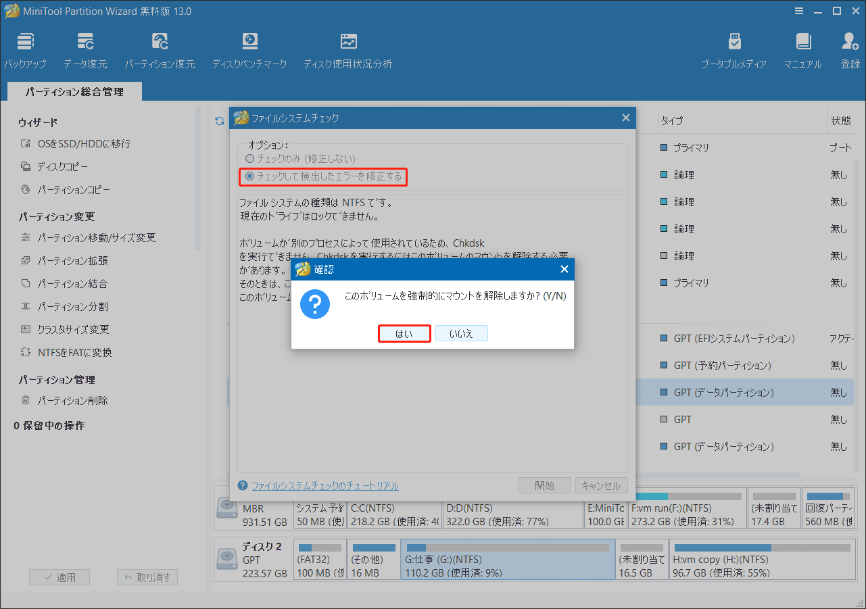Open the hamburger menu at top right
Image resolution: width=866 pixels, height=609 pixels.
[x=799, y=11]
